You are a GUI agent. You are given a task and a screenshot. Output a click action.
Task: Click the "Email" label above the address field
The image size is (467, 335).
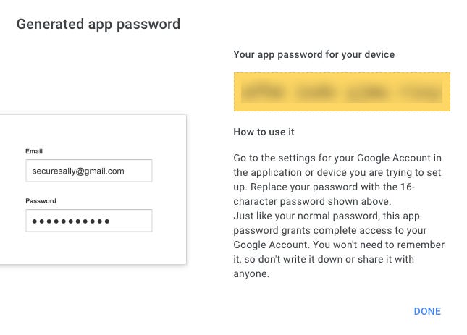click(34, 151)
